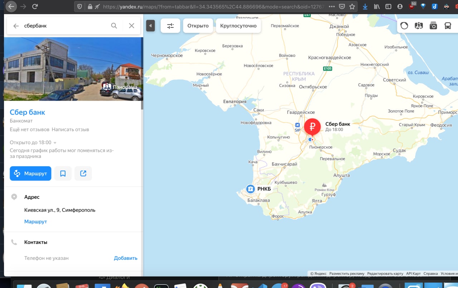Click the Феодосия city label
This screenshot has height=288, width=458.
pyautogui.click(x=441, y=125)
